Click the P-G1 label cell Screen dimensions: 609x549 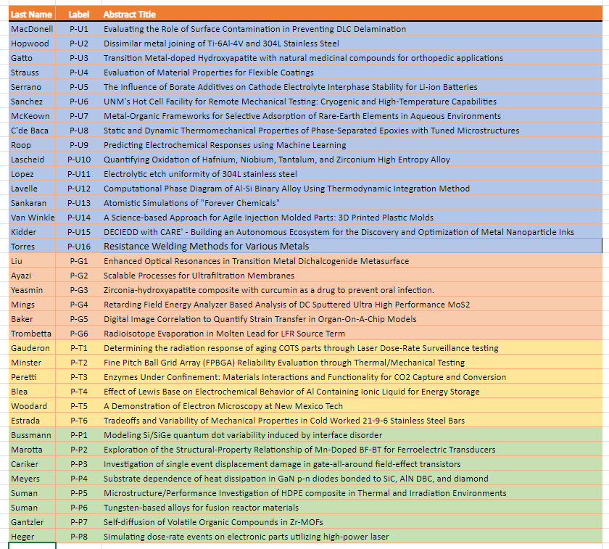(78, 261)
